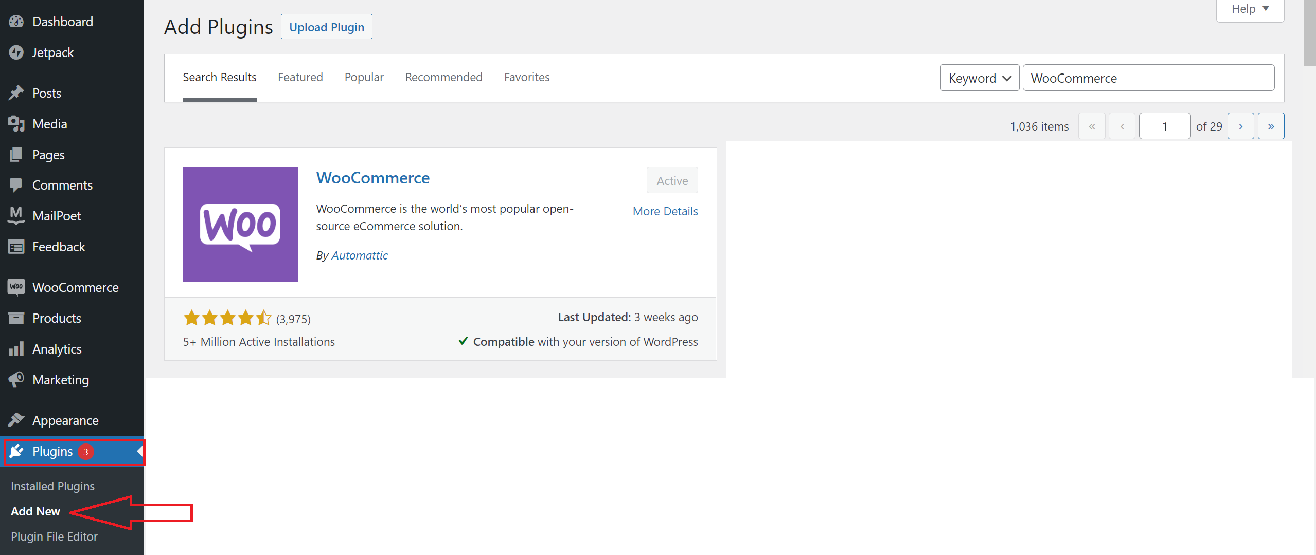The image size is (1316, 555).
Task: Select Add New under Plugins
Action: (x=35, y=511)
